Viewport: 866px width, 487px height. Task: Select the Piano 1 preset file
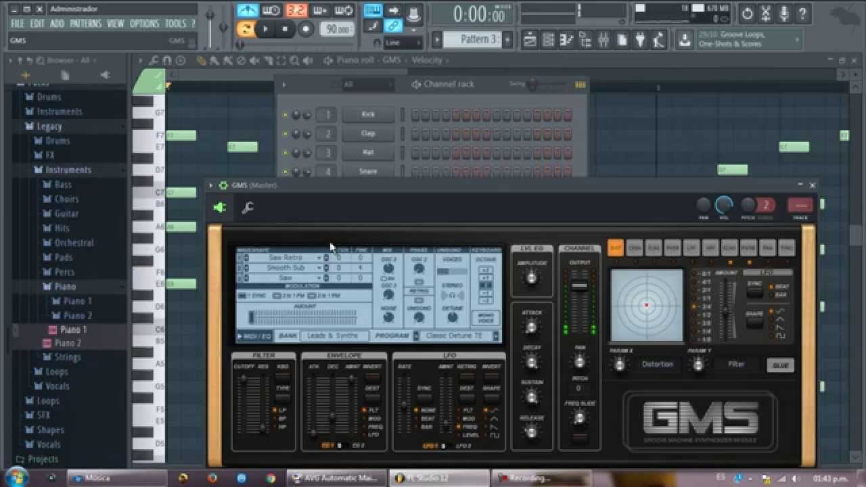click(73, 329)
